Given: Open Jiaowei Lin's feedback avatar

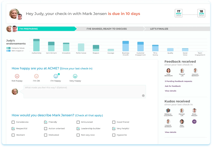Looking at the screenshot, I should tap(182, 70).
